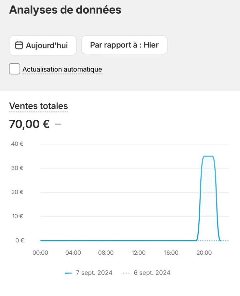Click the 30 € axis label
The height and width of the screenshot is (296, 240).
(17, 168)
